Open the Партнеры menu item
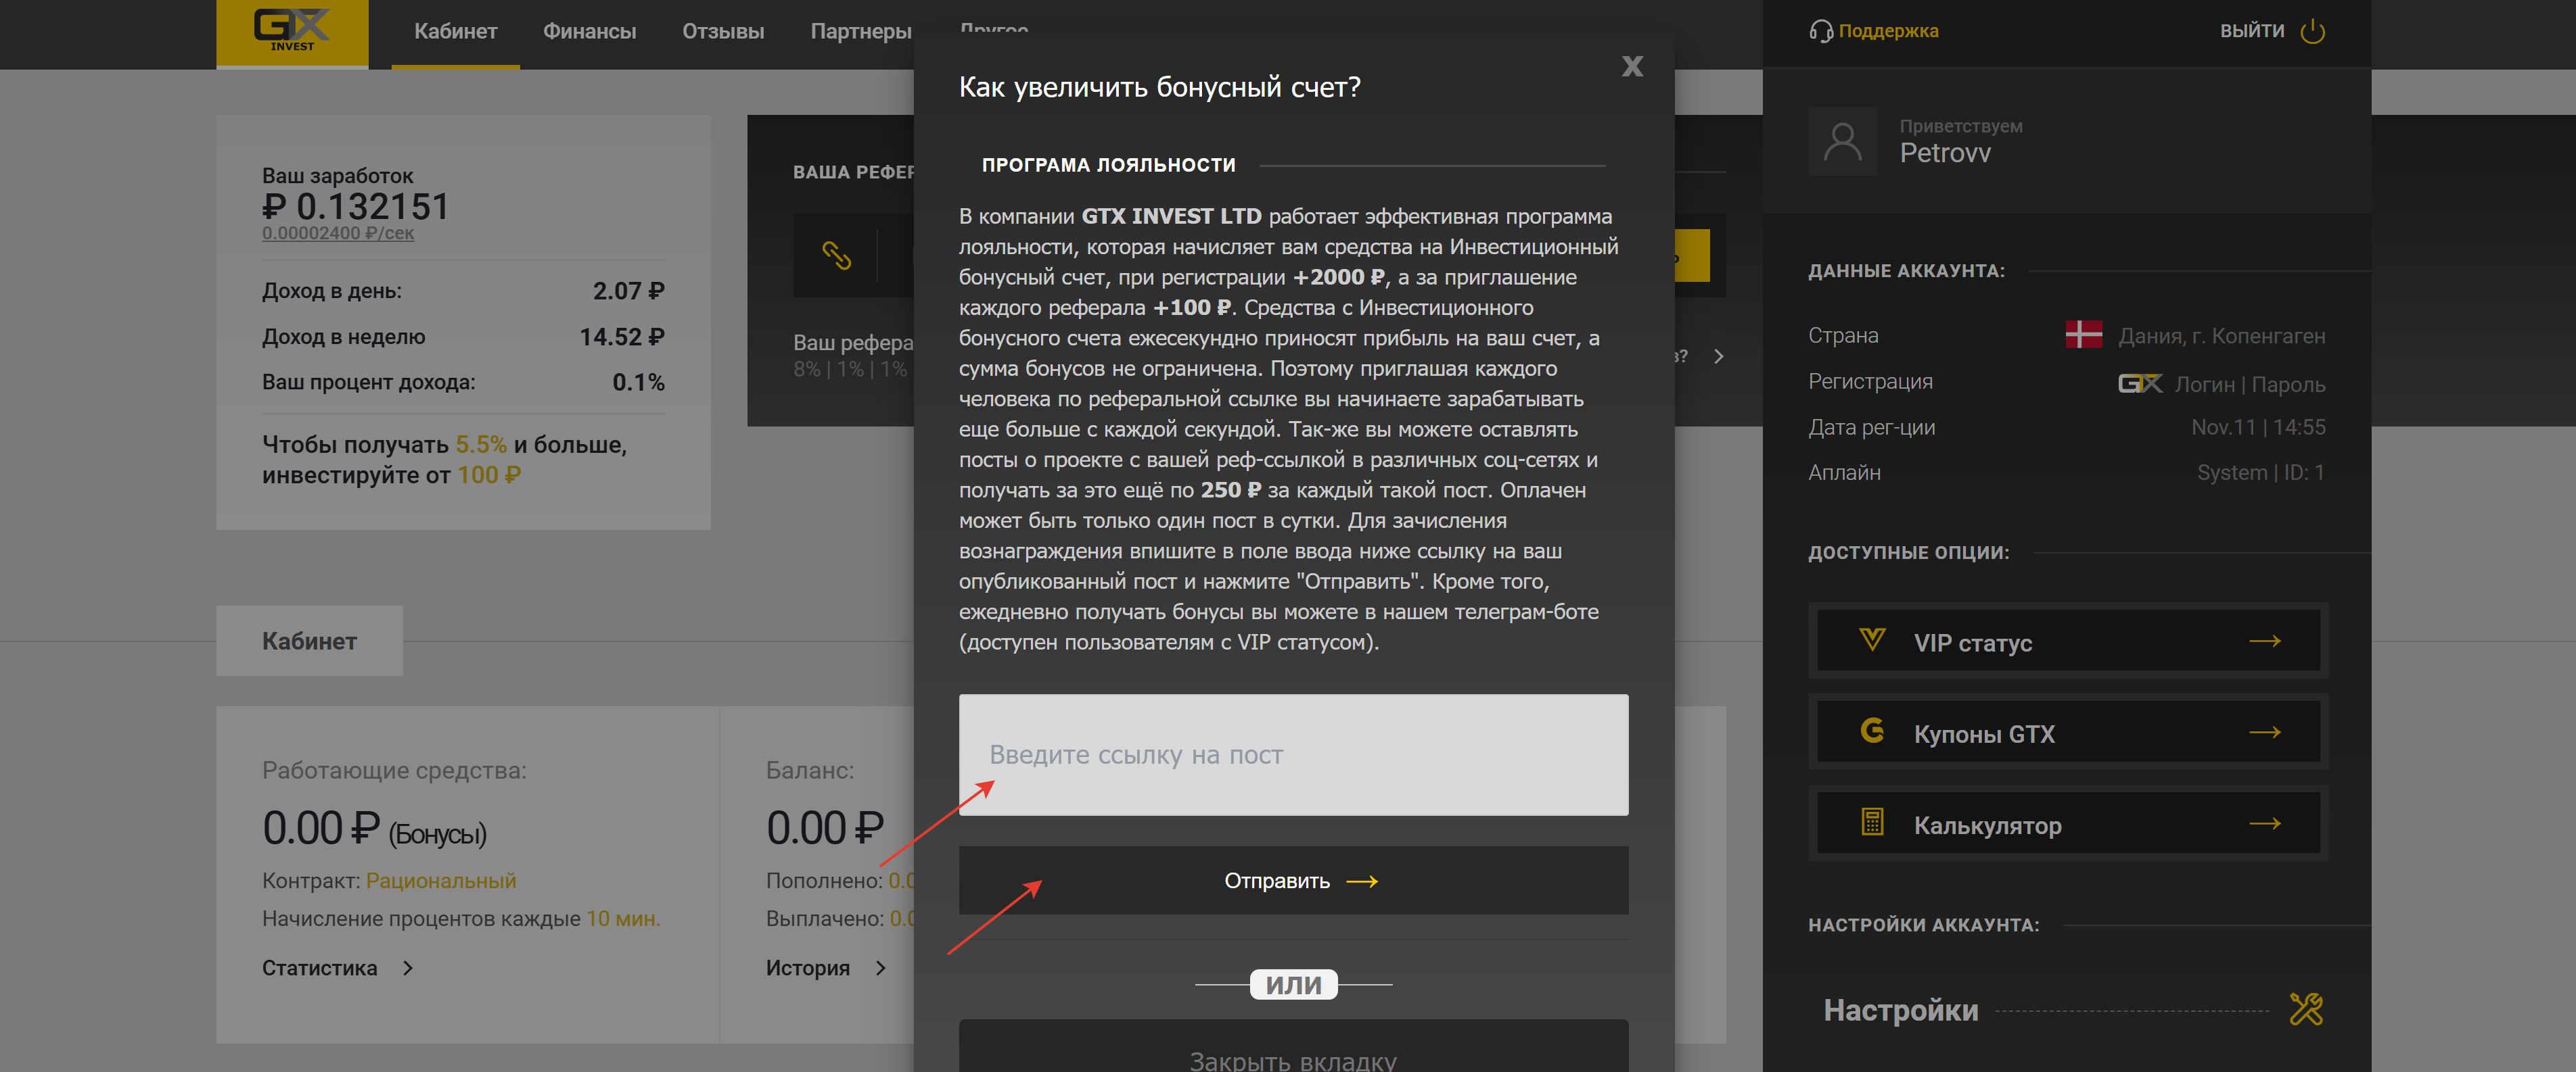This screenshot has width=2576, height=1072. tap(861, 32)
